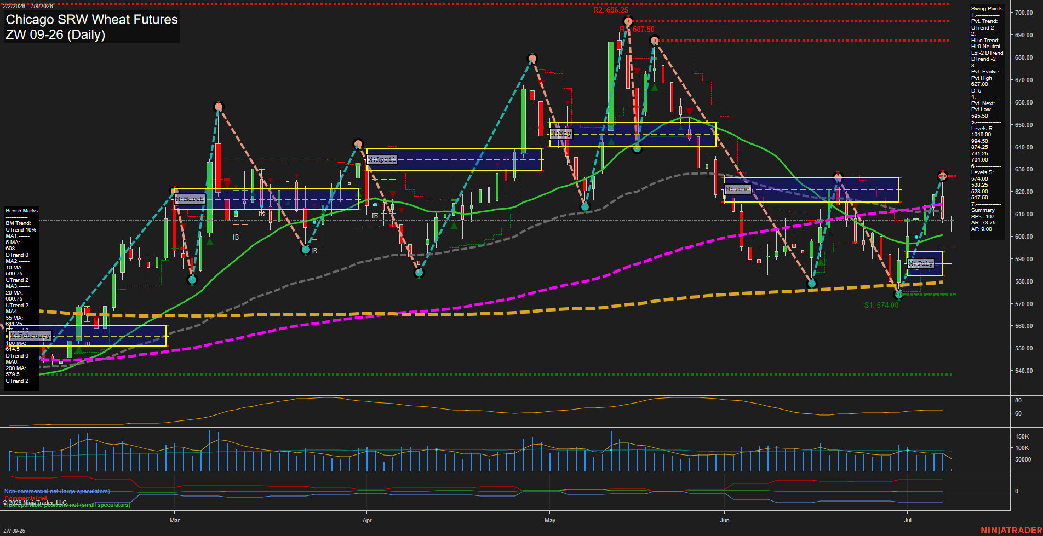Click the swing high pivot marker at R2 696.25
The width and height of the screenshot is (1043, 536).
(x=628, y=21)
